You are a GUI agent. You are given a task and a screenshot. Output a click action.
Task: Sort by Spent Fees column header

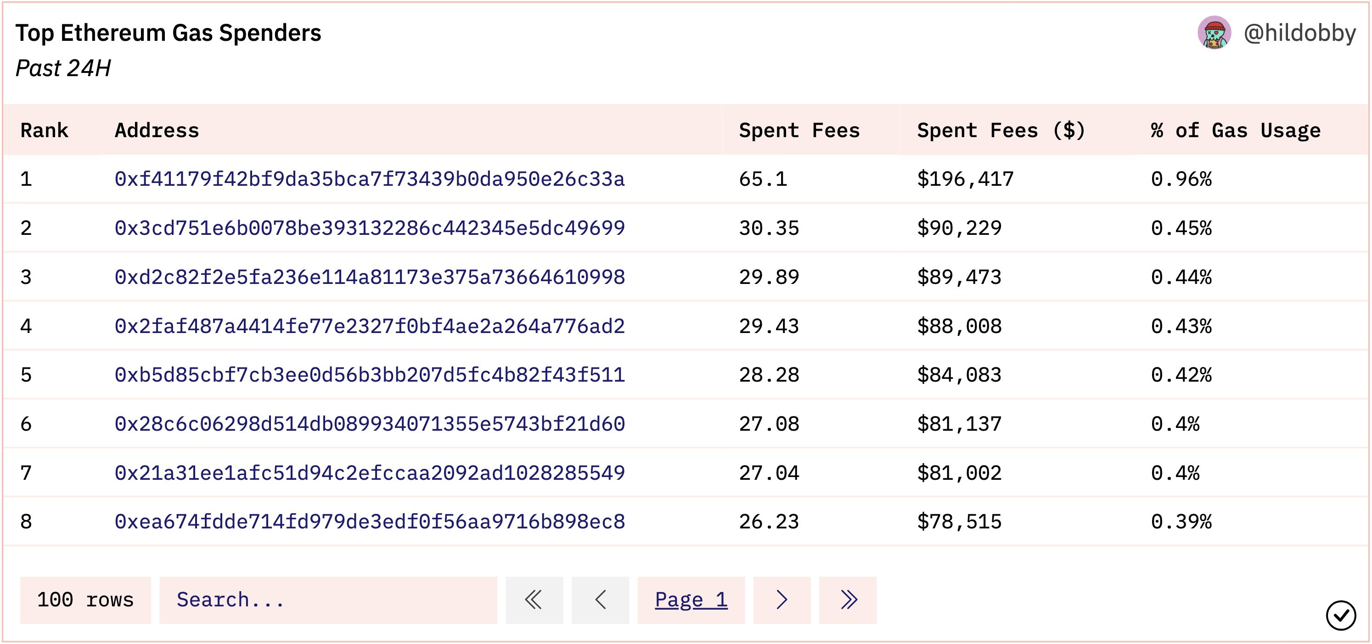click(x=799, y=130)
